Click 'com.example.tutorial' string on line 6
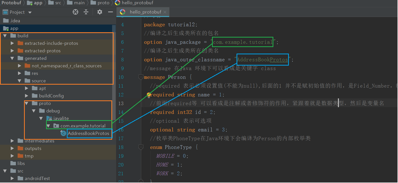 243,42
